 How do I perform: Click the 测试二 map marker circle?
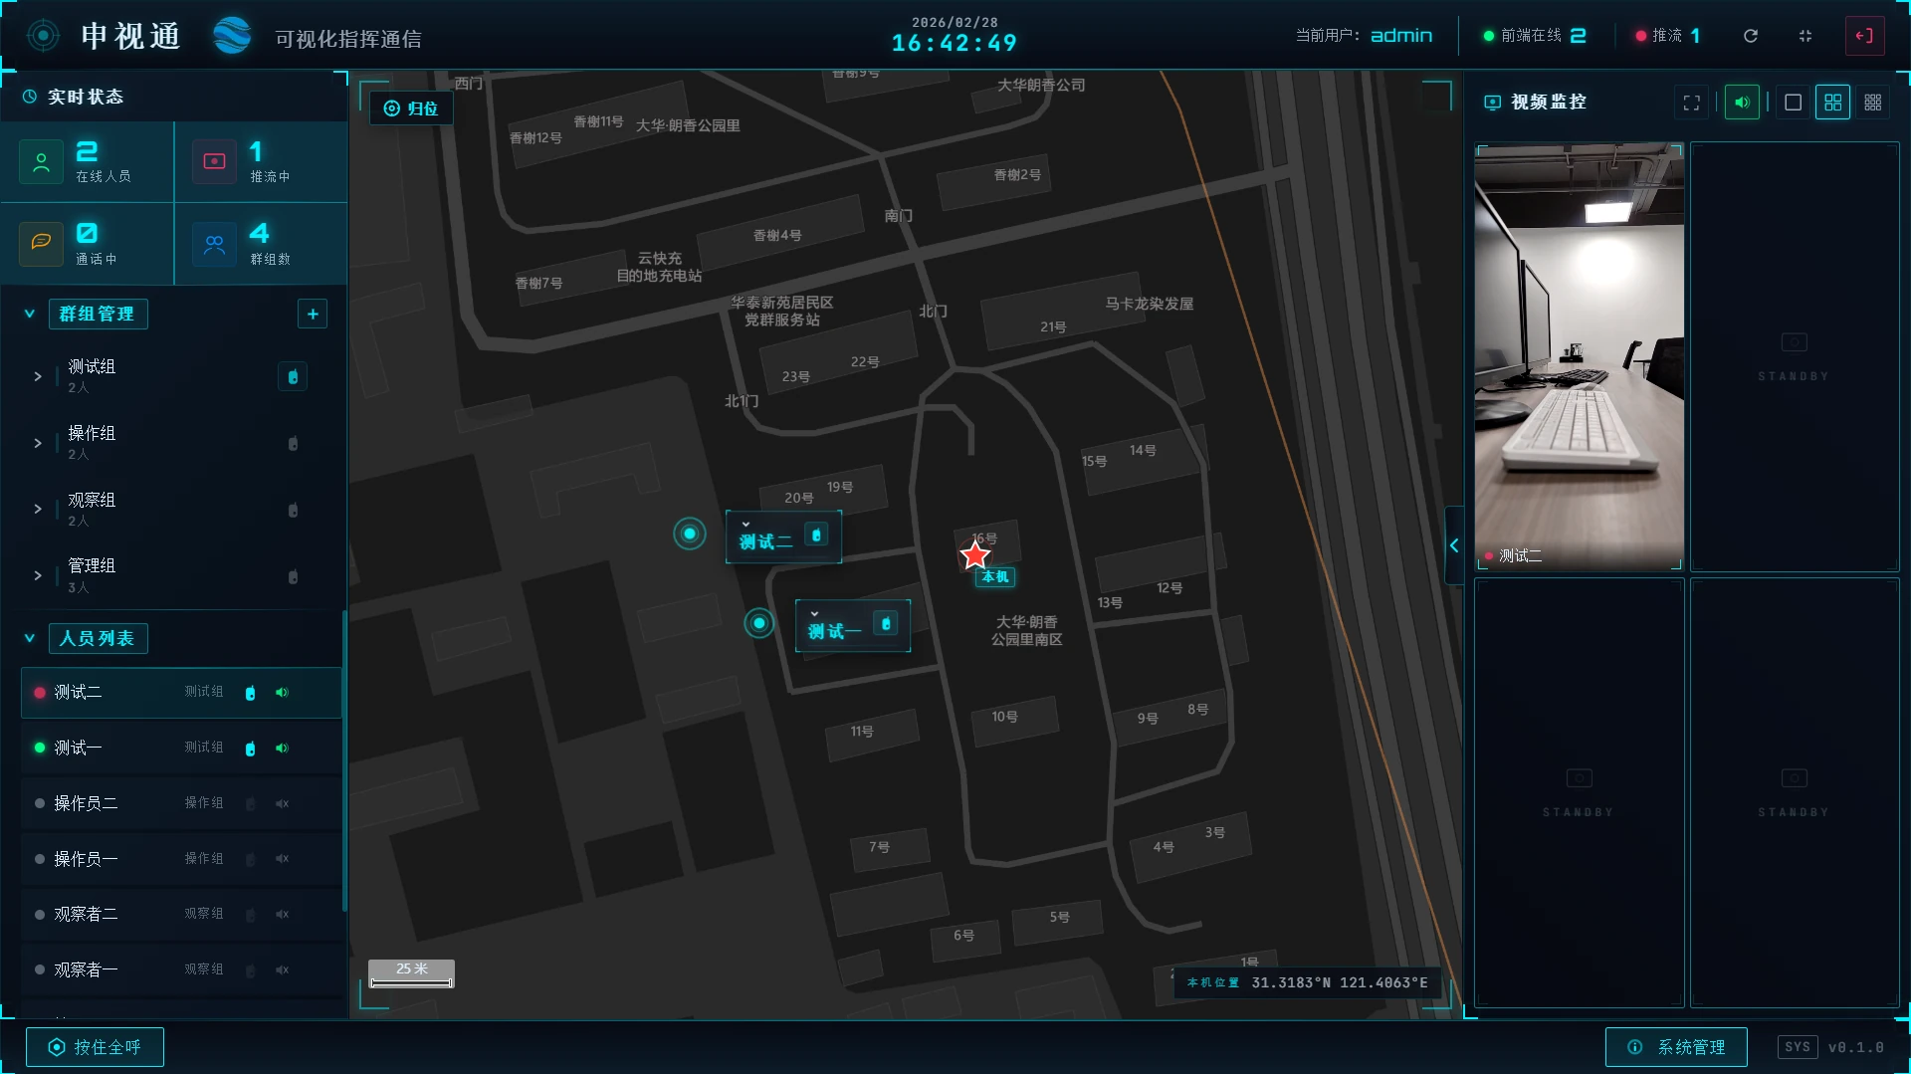689,535
